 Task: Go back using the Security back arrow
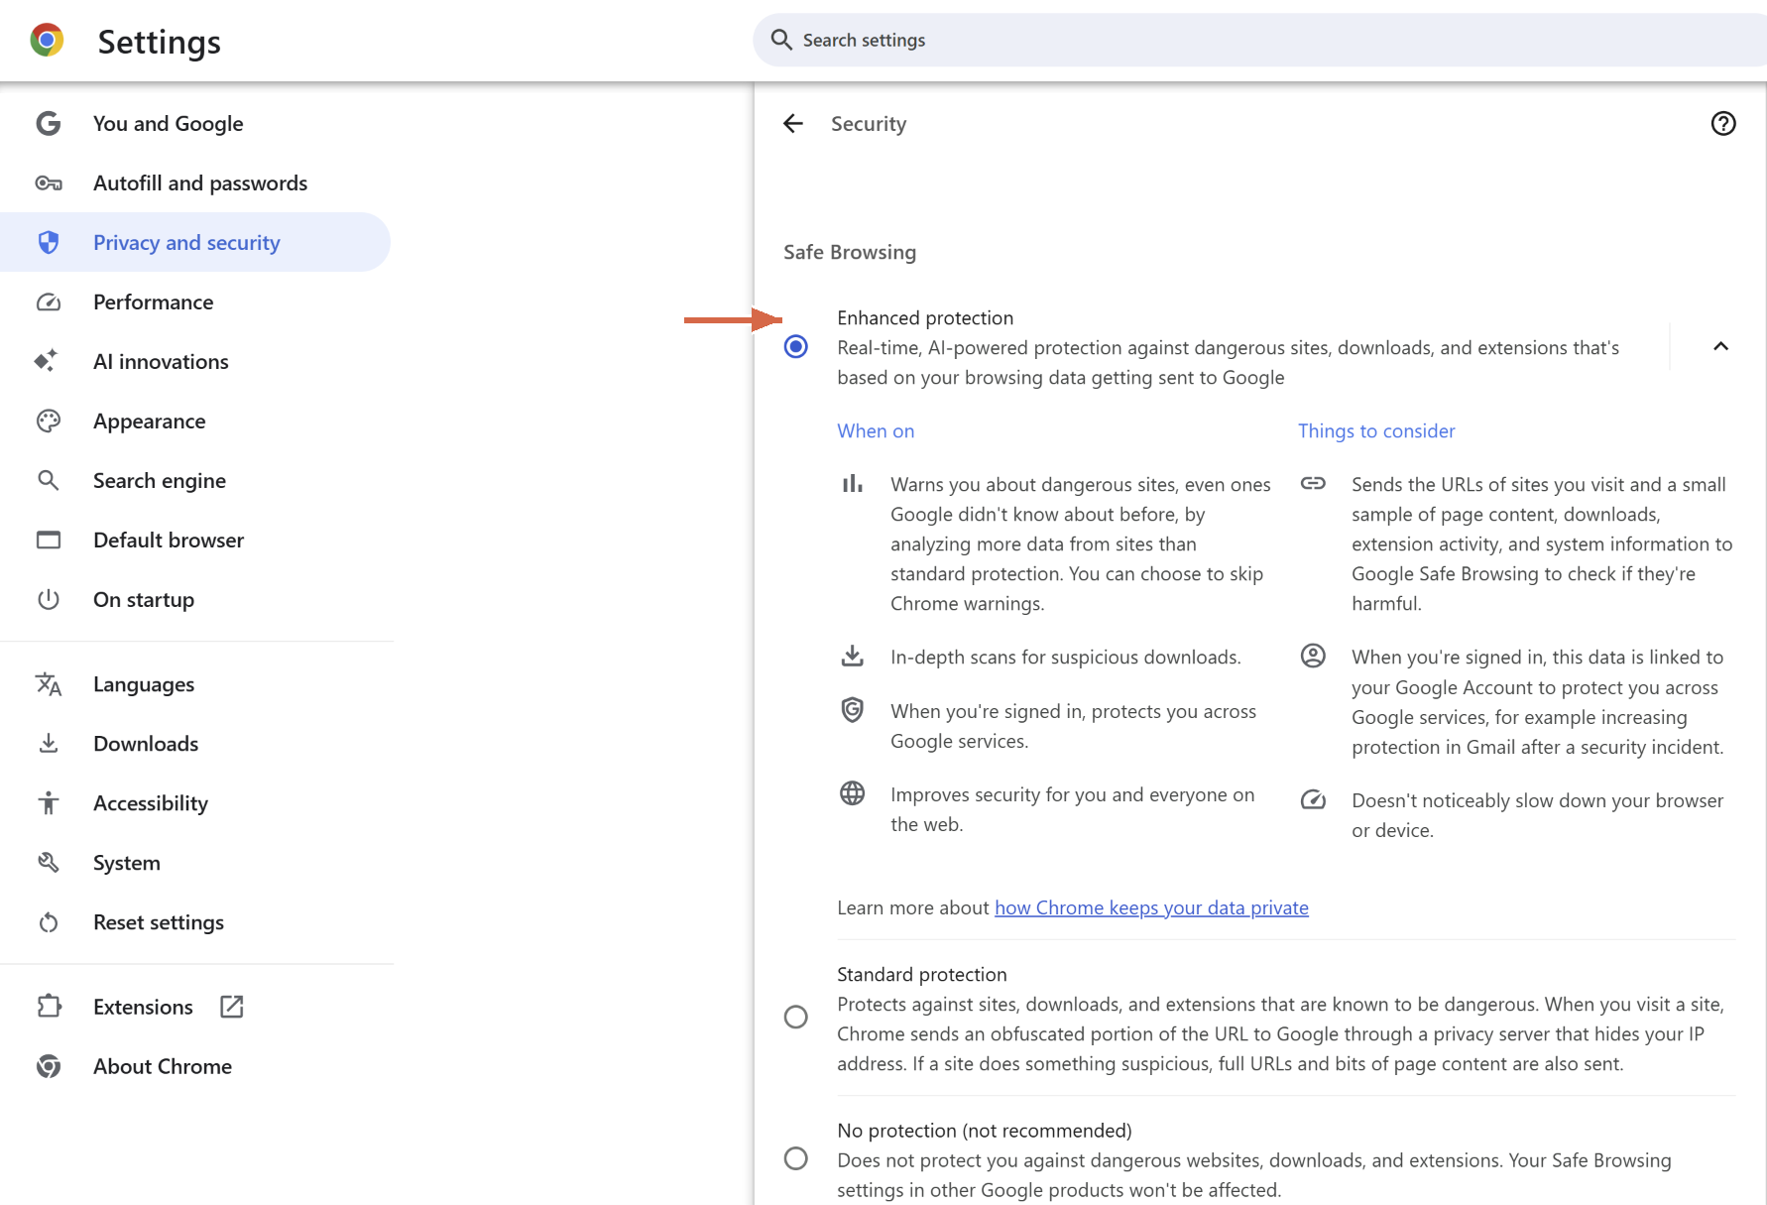tap(792, 123)
